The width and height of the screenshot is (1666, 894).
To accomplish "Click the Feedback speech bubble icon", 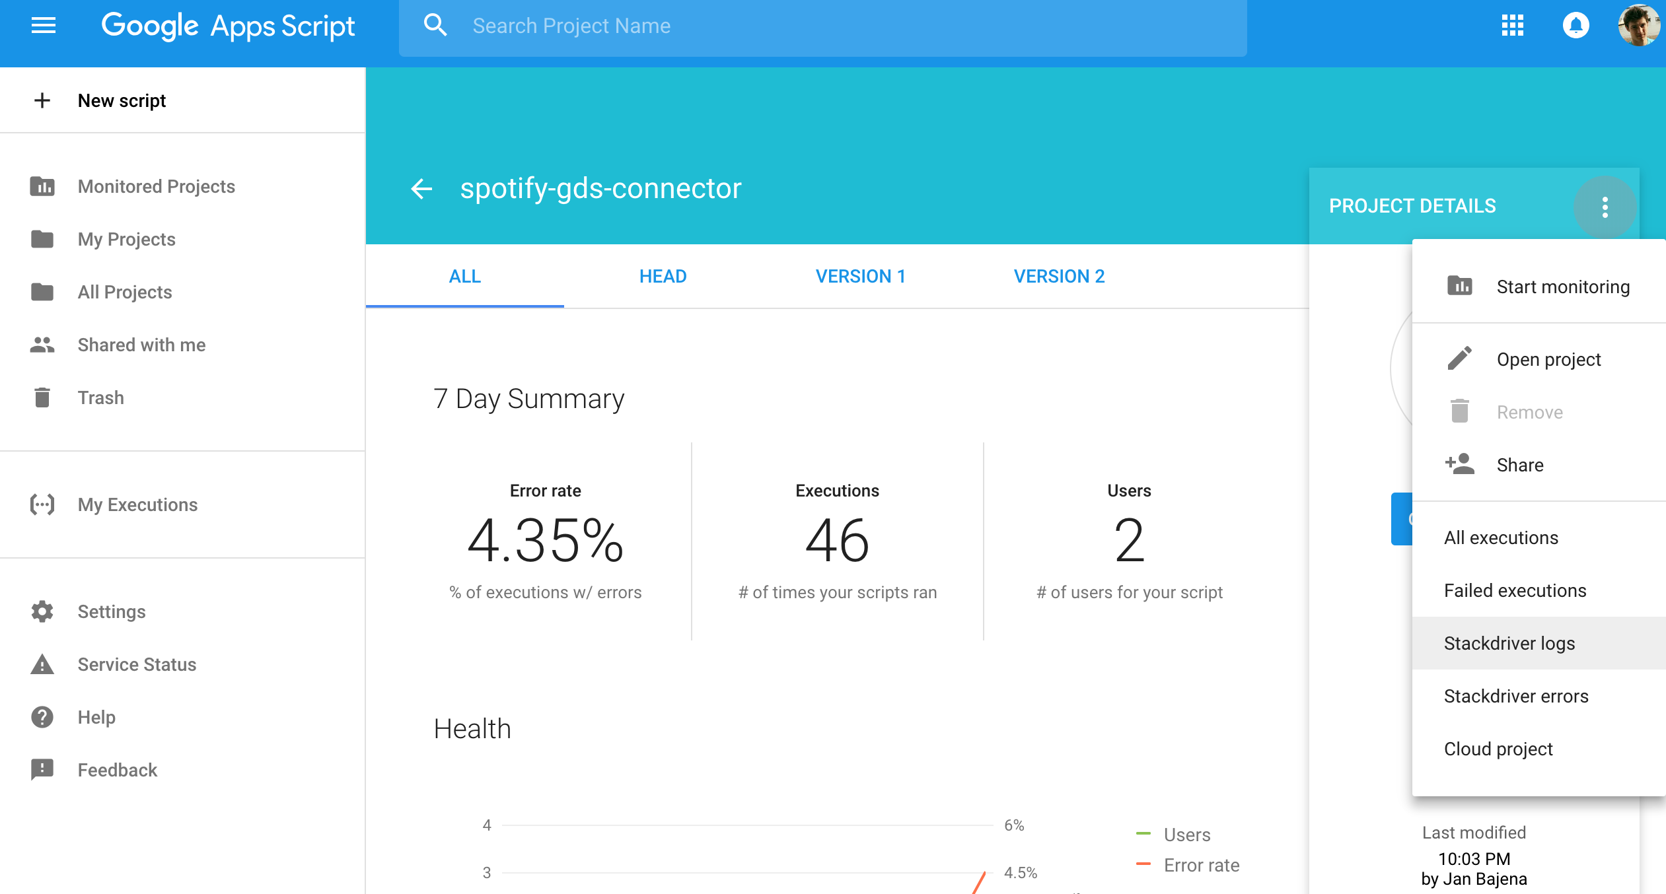I will pyautogui.click(x=42, y=770).
